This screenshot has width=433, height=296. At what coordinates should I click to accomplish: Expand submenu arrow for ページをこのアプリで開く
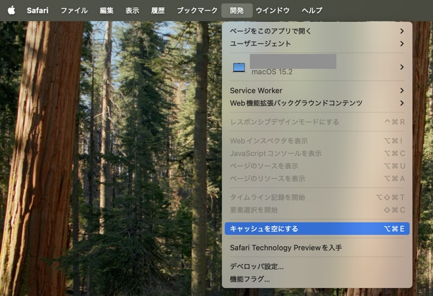point(402,31)
